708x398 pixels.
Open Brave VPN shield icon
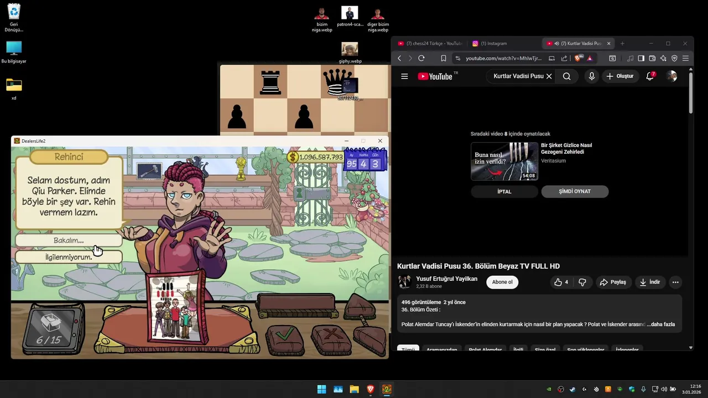pyautogui.click(x=674, y=58)
